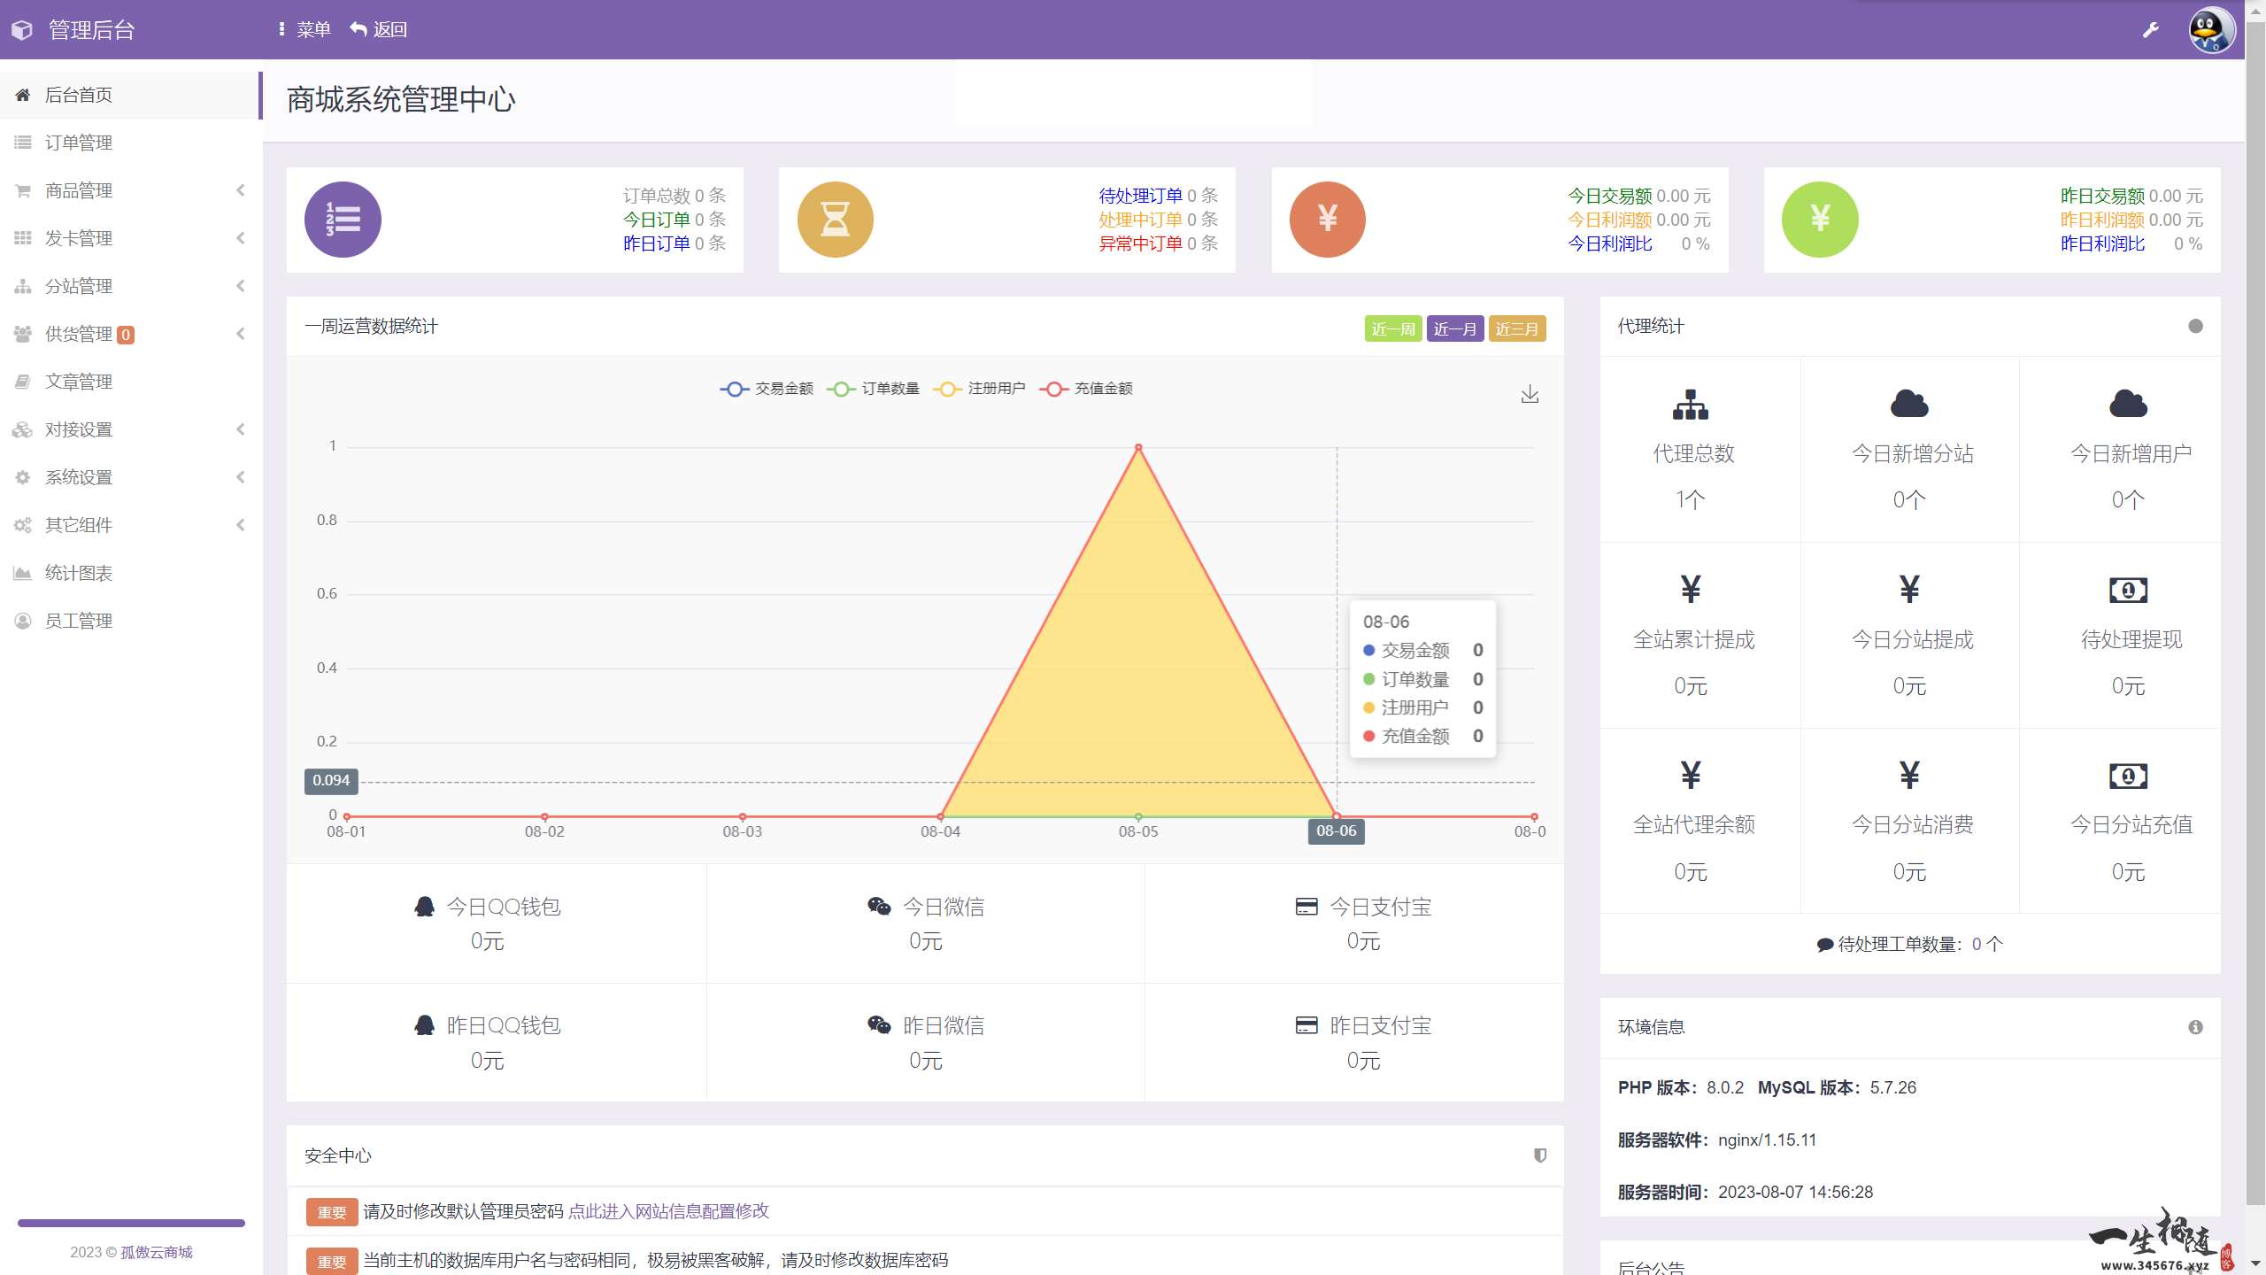The height and width of the screenshot is (1275, 2266).
Task: Click the info icon in 环境信息 panel
Action: point(2195,1027)
